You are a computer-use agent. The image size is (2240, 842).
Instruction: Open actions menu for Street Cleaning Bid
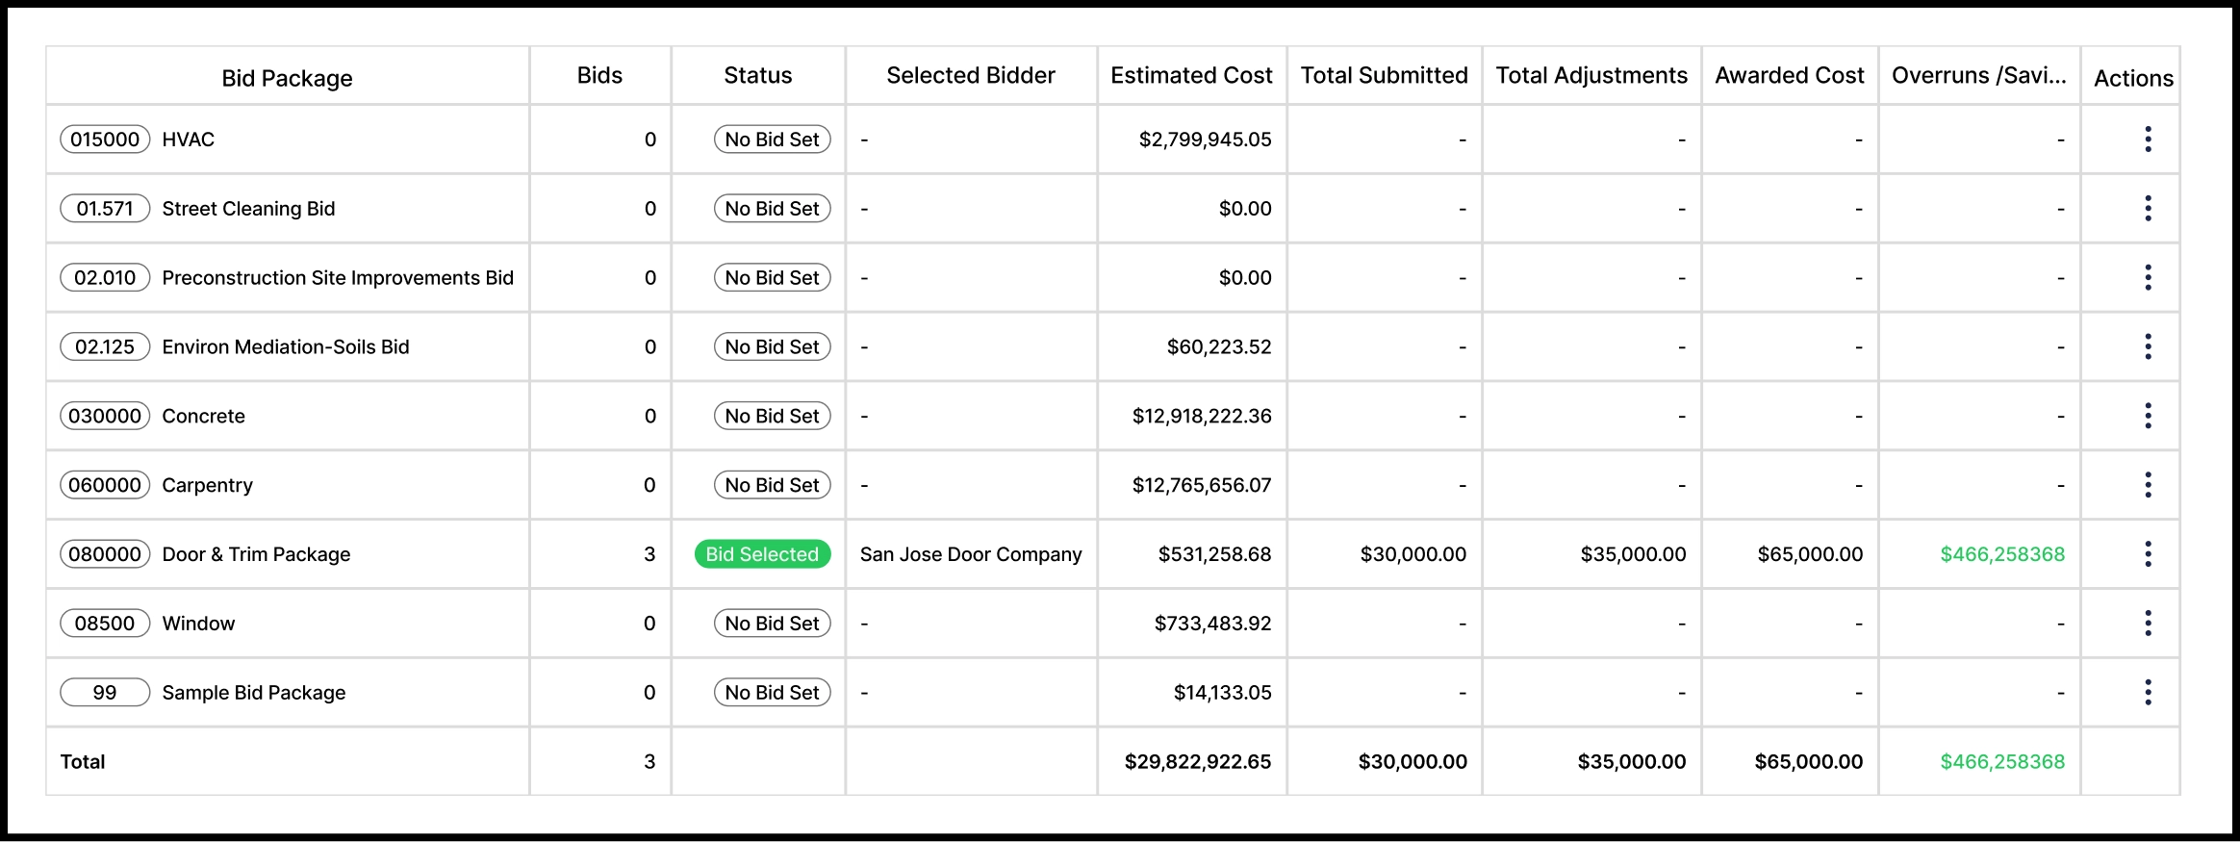tap(2148, 209)
